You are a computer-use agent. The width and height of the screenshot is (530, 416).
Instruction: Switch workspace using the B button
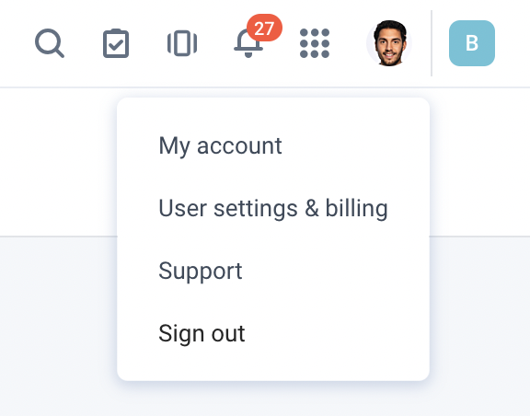472,43
